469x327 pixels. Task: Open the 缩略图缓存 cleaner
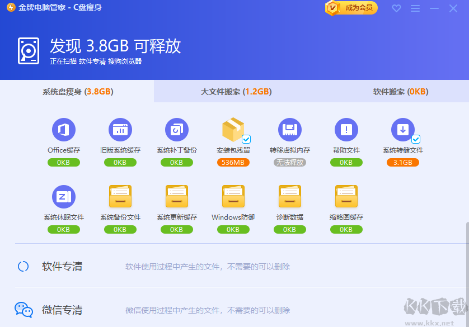[346, 197]
